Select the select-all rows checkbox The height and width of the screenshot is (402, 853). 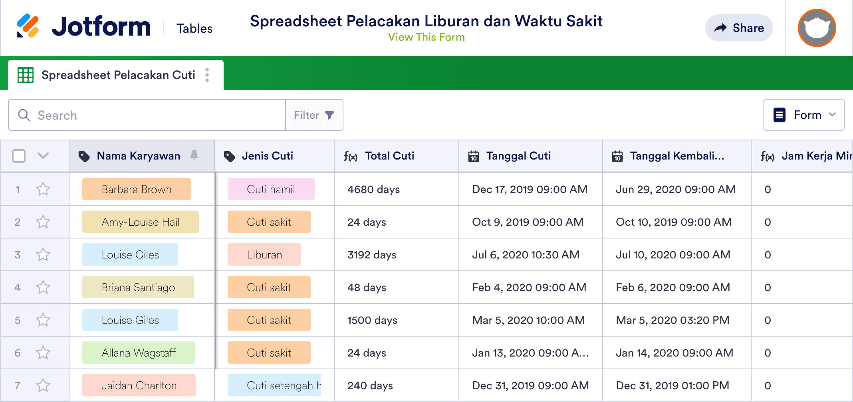(x=19, y=156)
